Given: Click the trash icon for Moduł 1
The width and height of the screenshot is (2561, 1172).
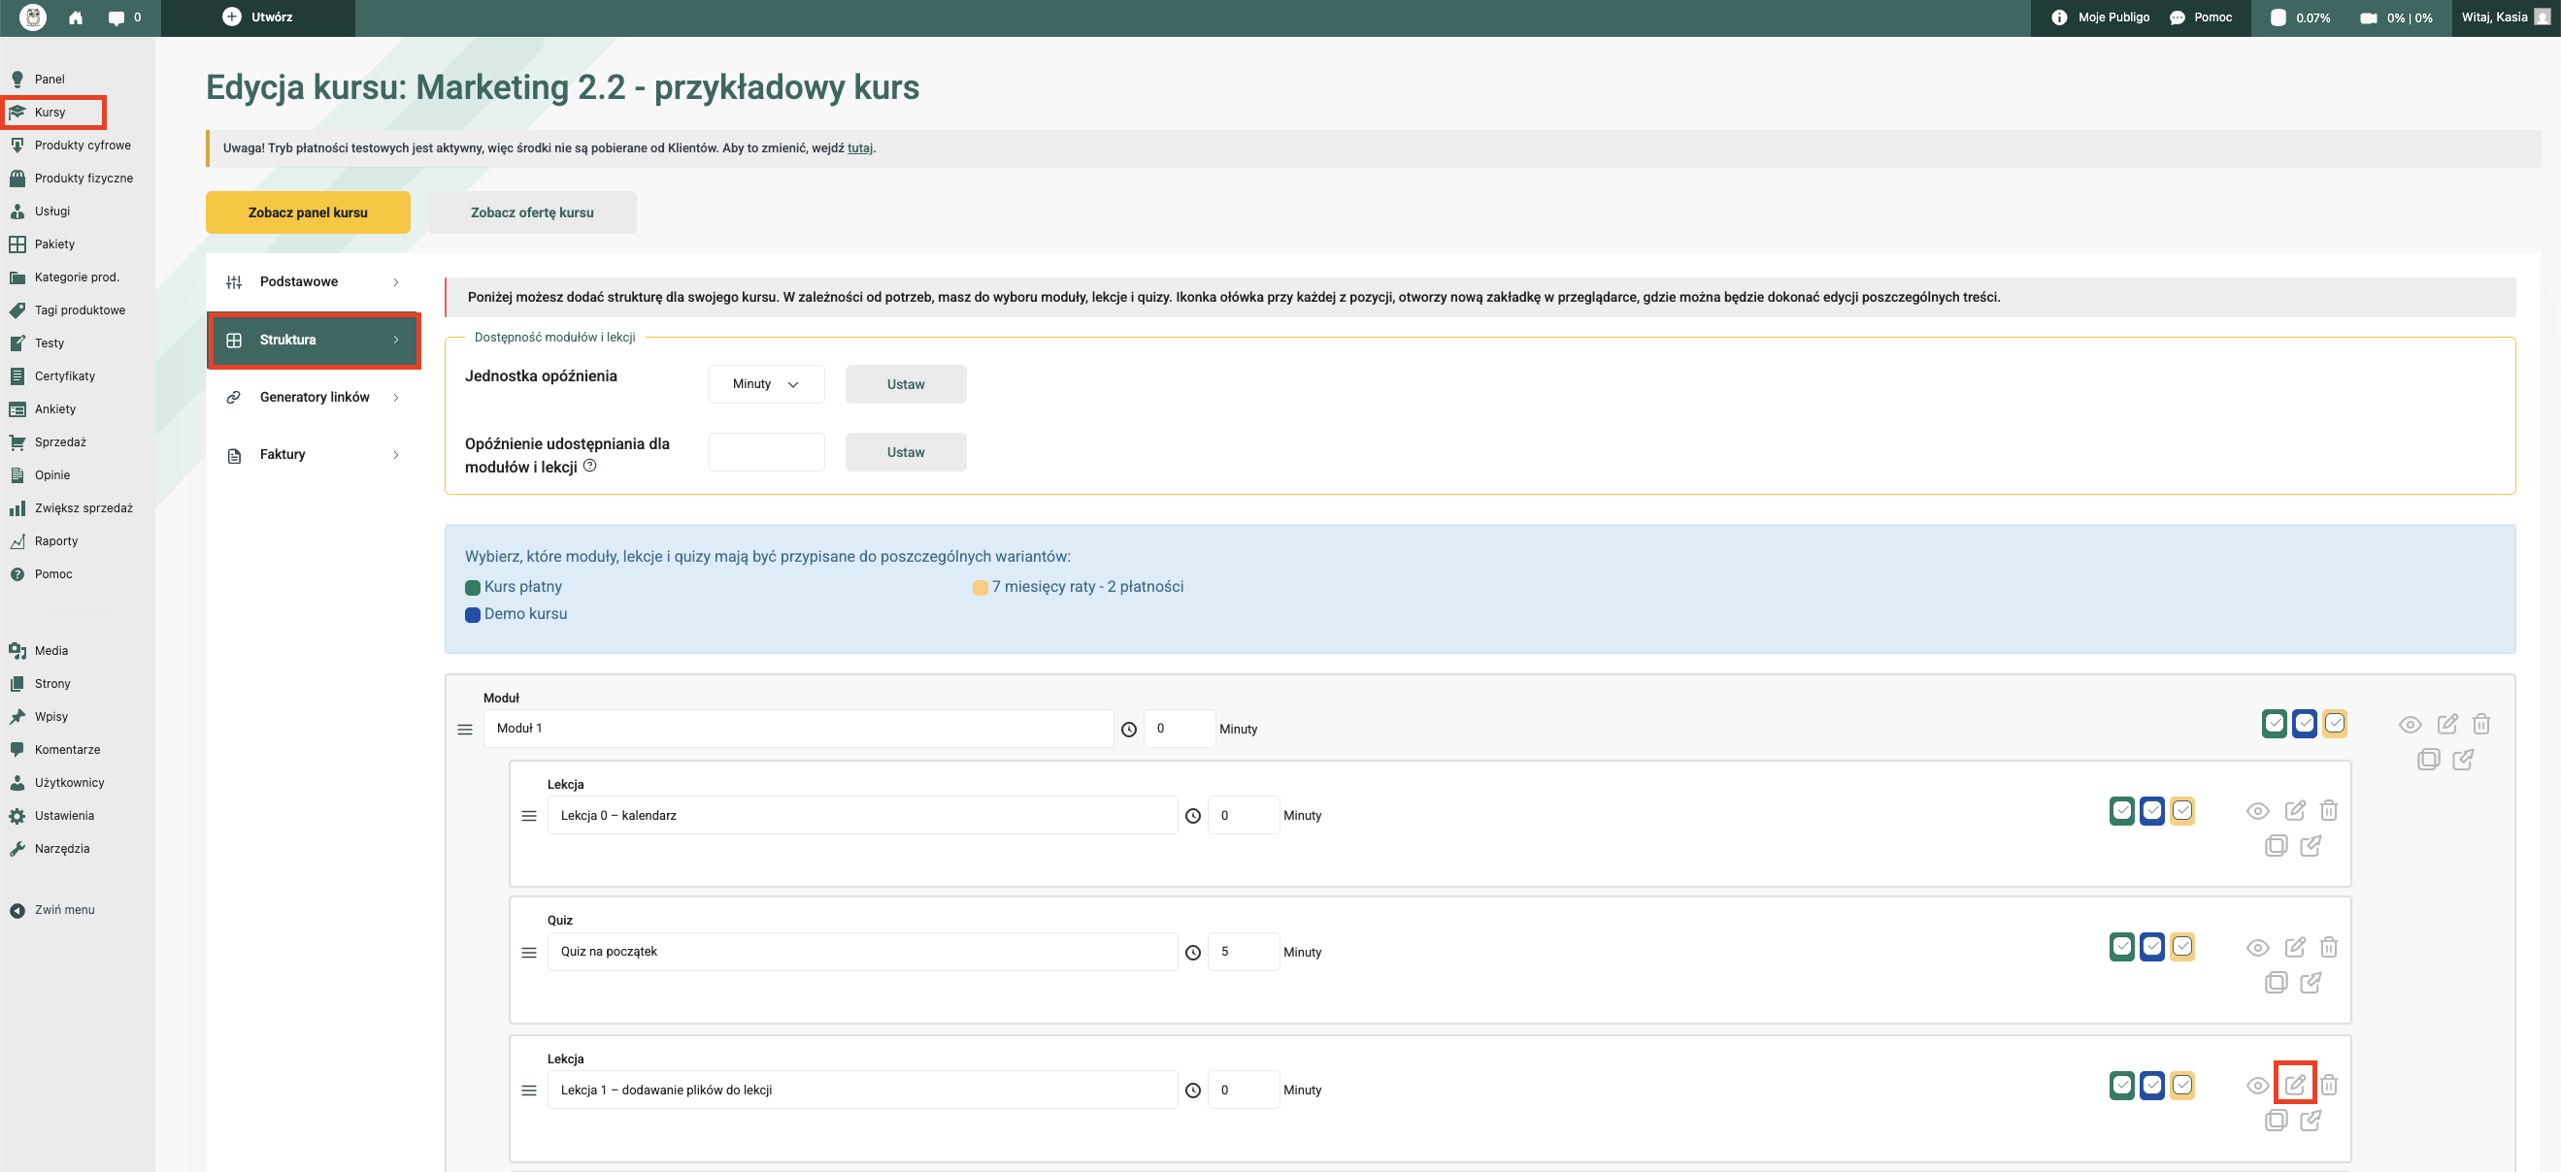Looking at the screenshot, I should 2480,724.
